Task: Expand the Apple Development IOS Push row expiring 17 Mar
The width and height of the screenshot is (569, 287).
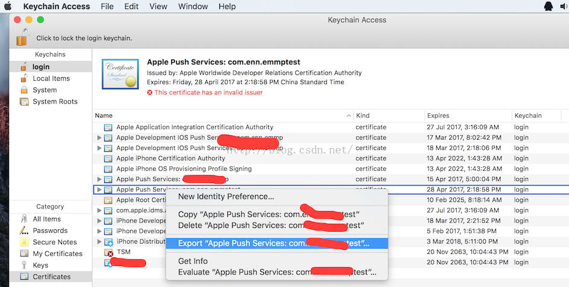Action: tap(99, 138)
